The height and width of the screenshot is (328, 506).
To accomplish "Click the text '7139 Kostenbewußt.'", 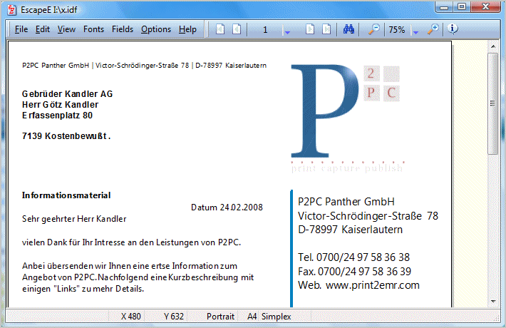I will (66, 136).
